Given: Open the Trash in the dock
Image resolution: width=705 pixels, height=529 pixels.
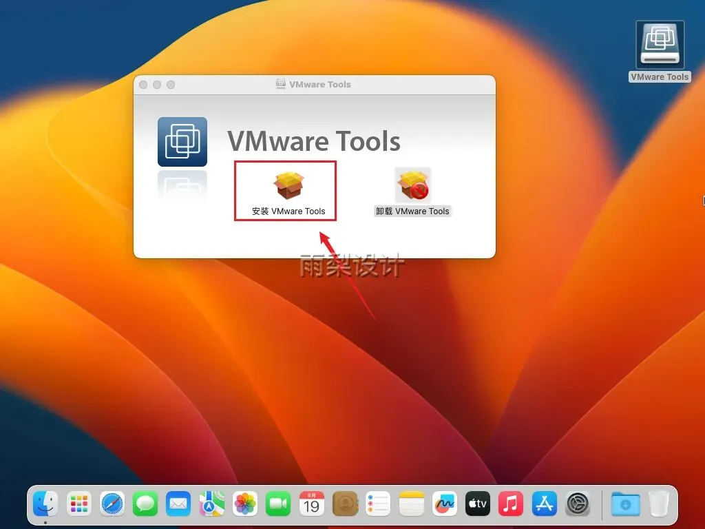Looking at the screenshot, I should click(659, 504).
